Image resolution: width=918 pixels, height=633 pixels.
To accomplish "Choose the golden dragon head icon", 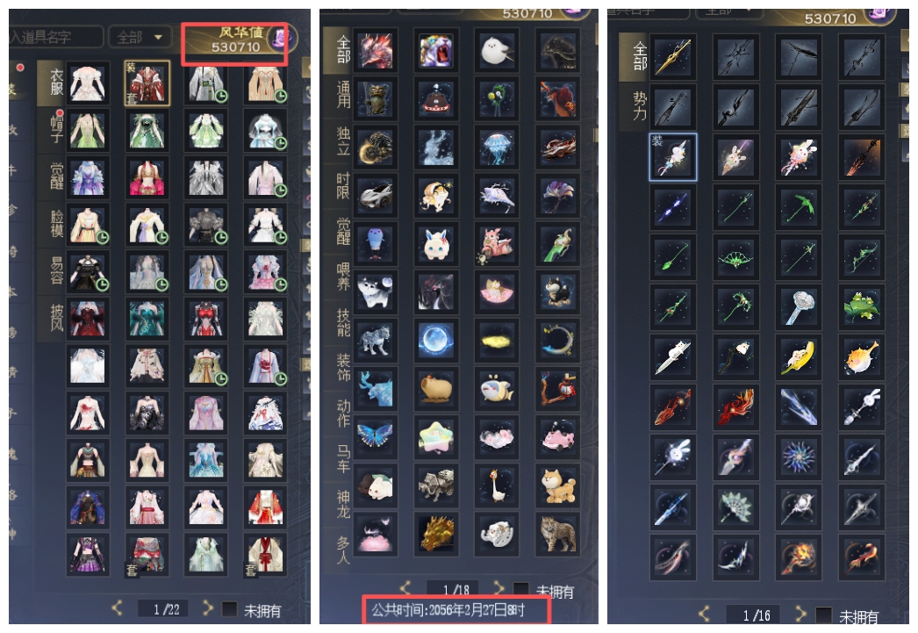I will pyautogui.click(x=435, y=534).
